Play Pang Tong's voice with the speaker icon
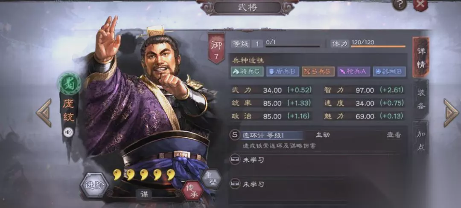The image size is (461, 208). tap(68, 133)
